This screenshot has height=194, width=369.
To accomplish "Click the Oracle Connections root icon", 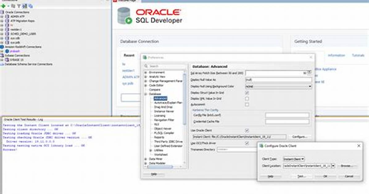I will tap(2, 12).
